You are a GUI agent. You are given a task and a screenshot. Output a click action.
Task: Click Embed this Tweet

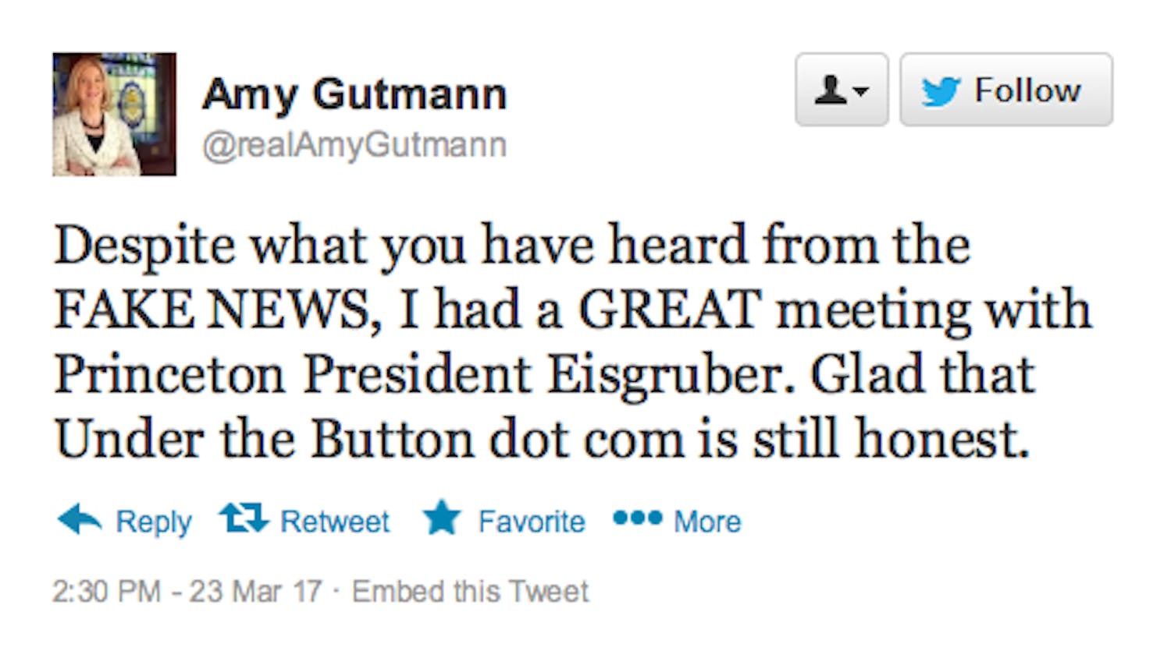[470, 592]
